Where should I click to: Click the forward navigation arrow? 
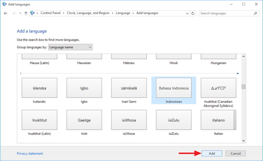pos(14,13)
